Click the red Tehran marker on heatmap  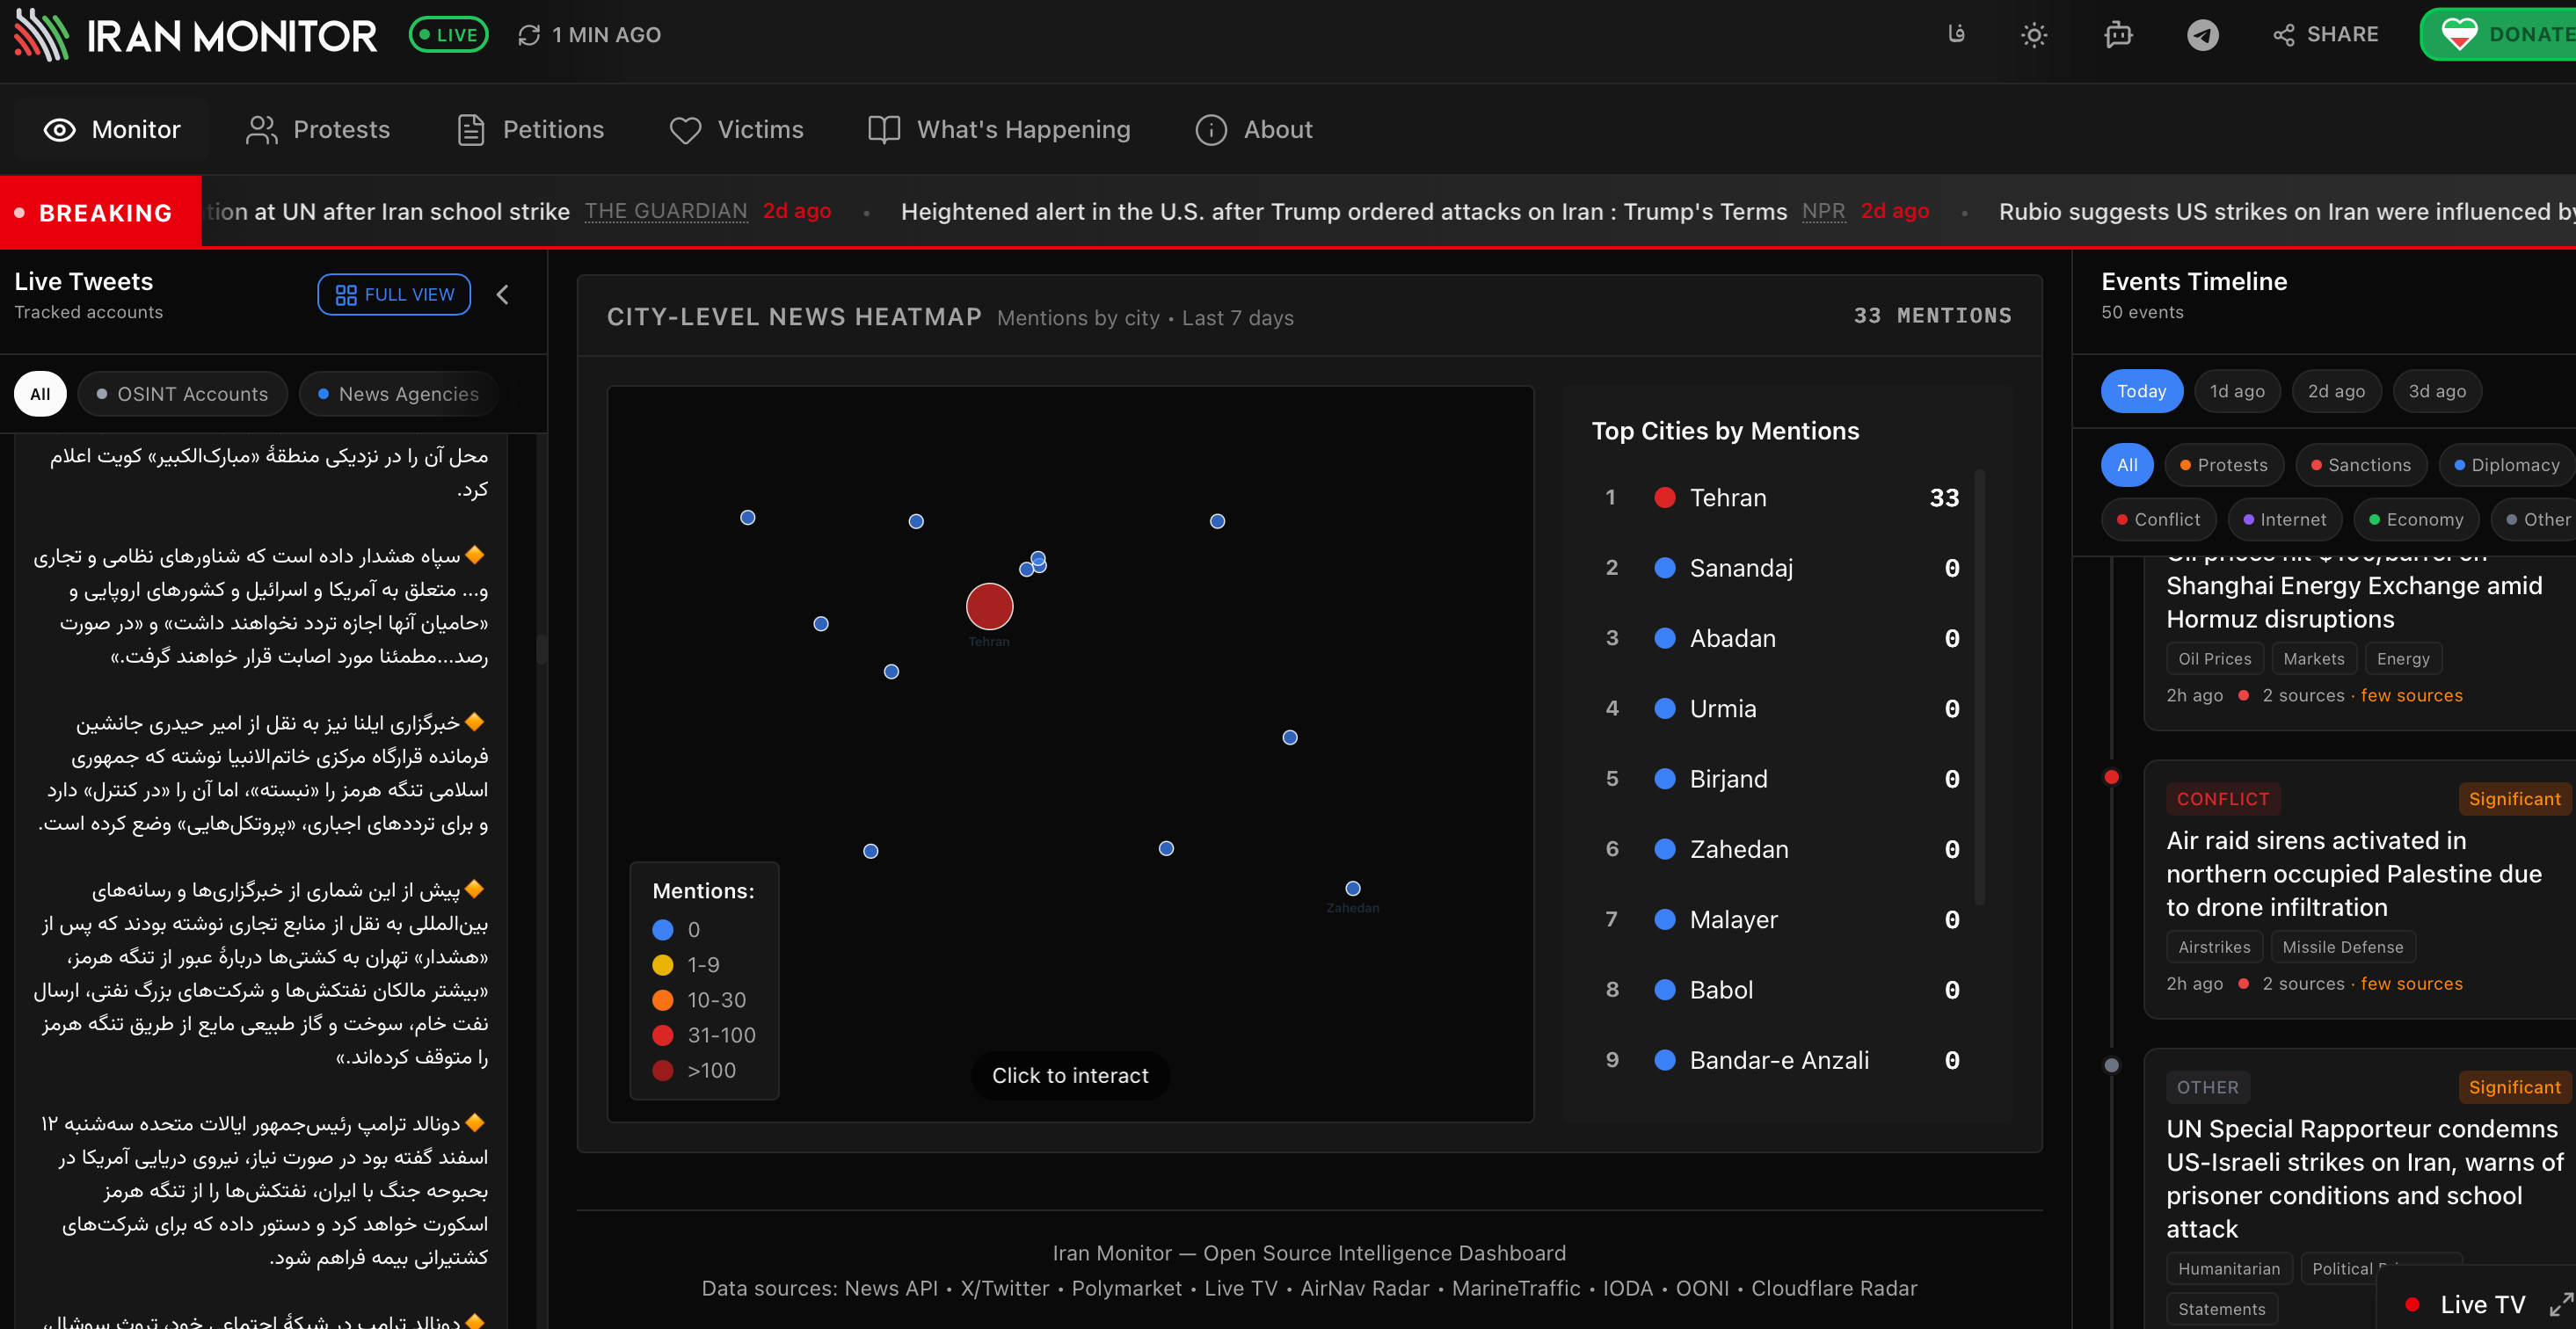click(x=989, y=606)
